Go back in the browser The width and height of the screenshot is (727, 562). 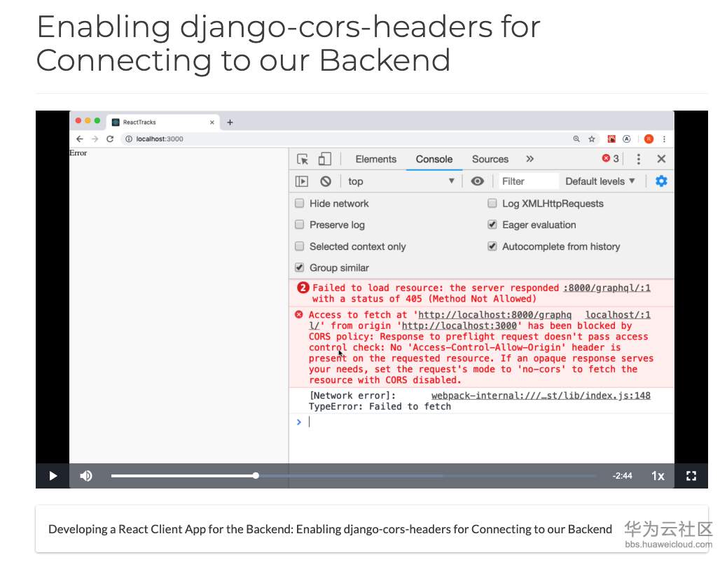(80, 139)
